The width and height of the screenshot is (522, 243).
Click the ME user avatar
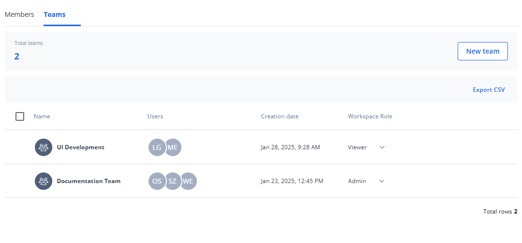[x=174, y=147]
